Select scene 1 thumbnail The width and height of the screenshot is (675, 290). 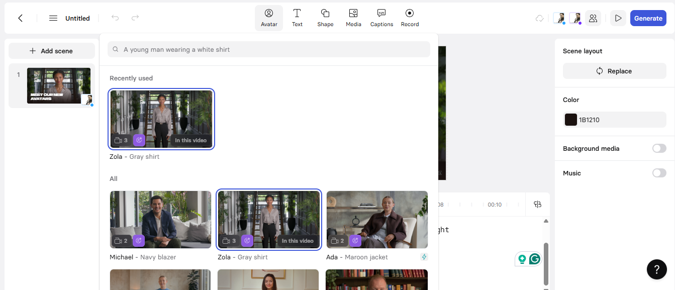[59, 86]
